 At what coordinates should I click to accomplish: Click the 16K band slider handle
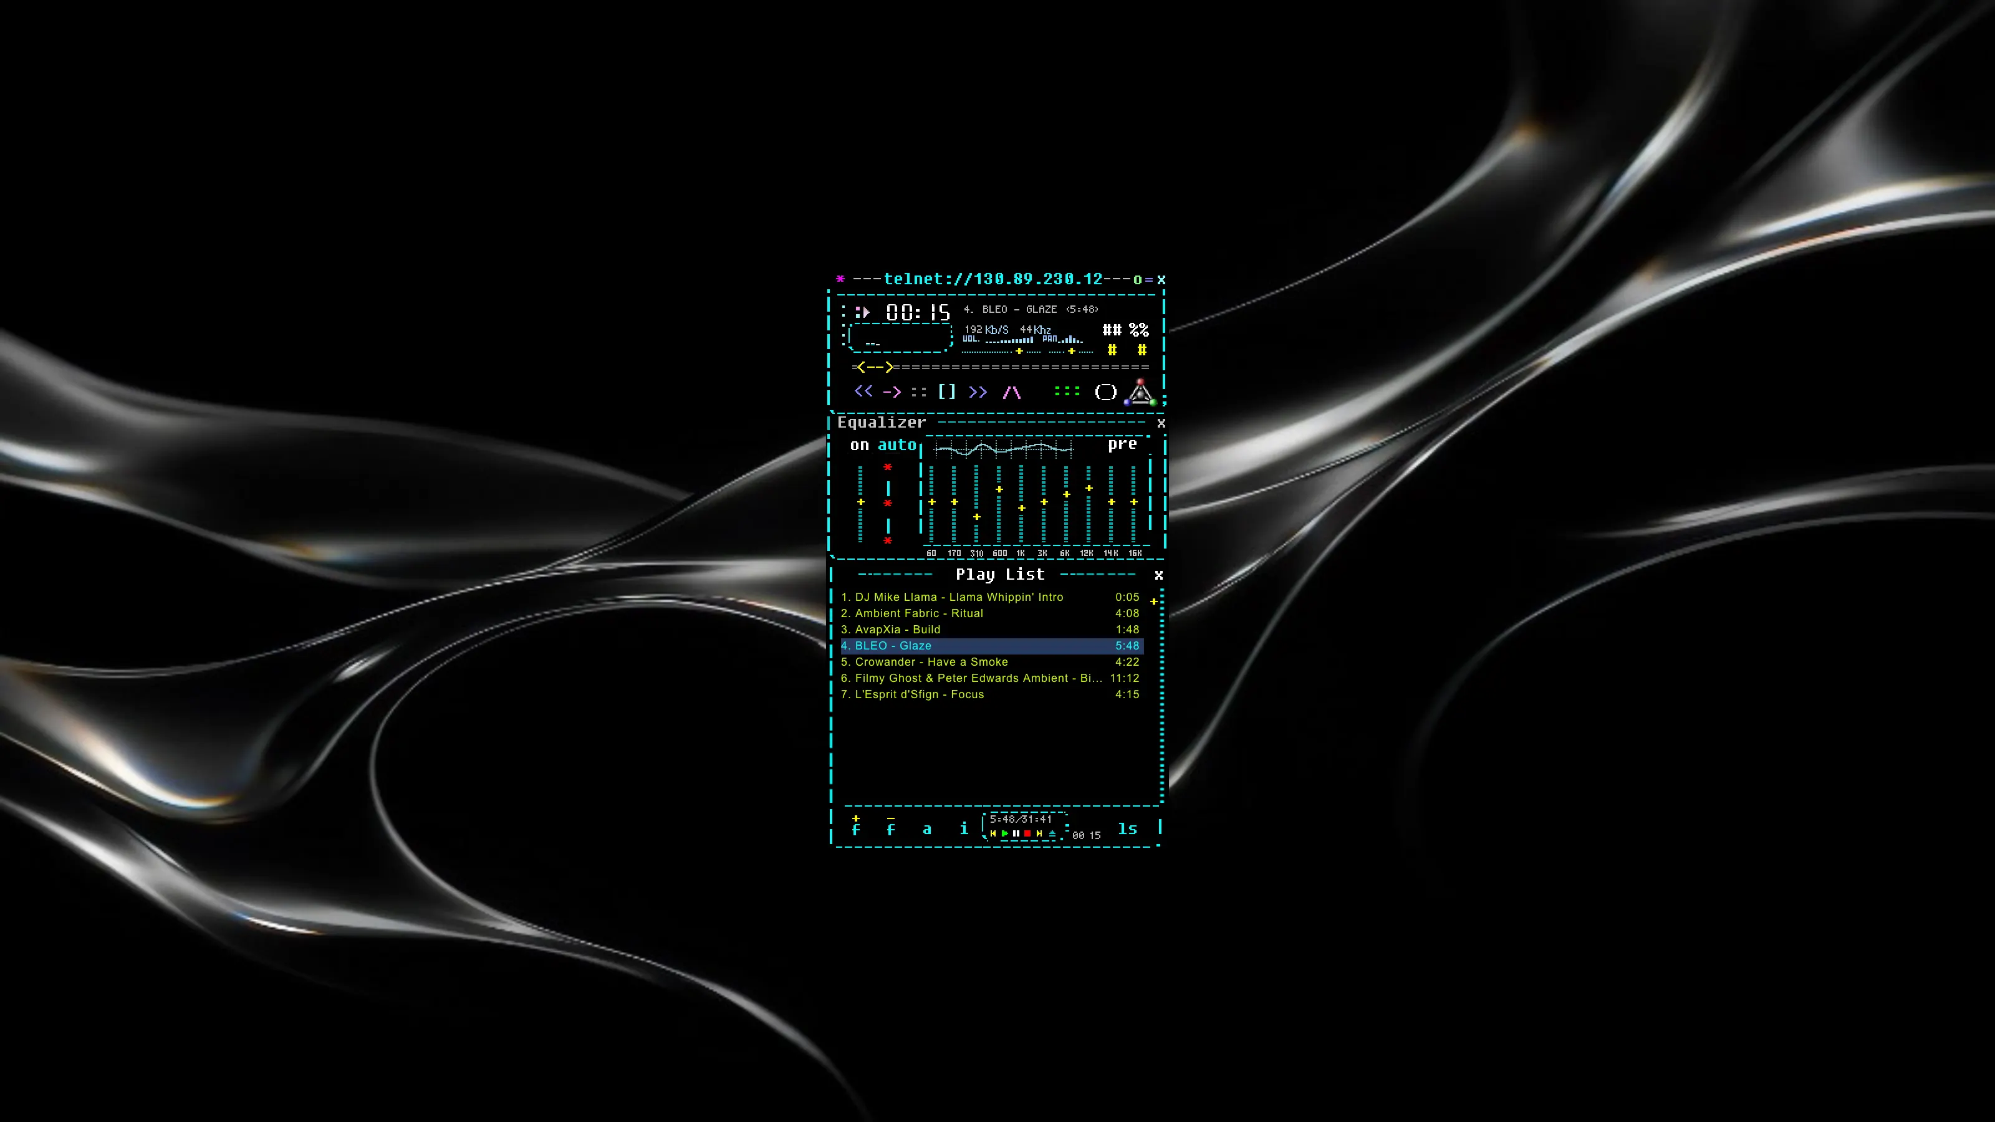(1134, 502)
